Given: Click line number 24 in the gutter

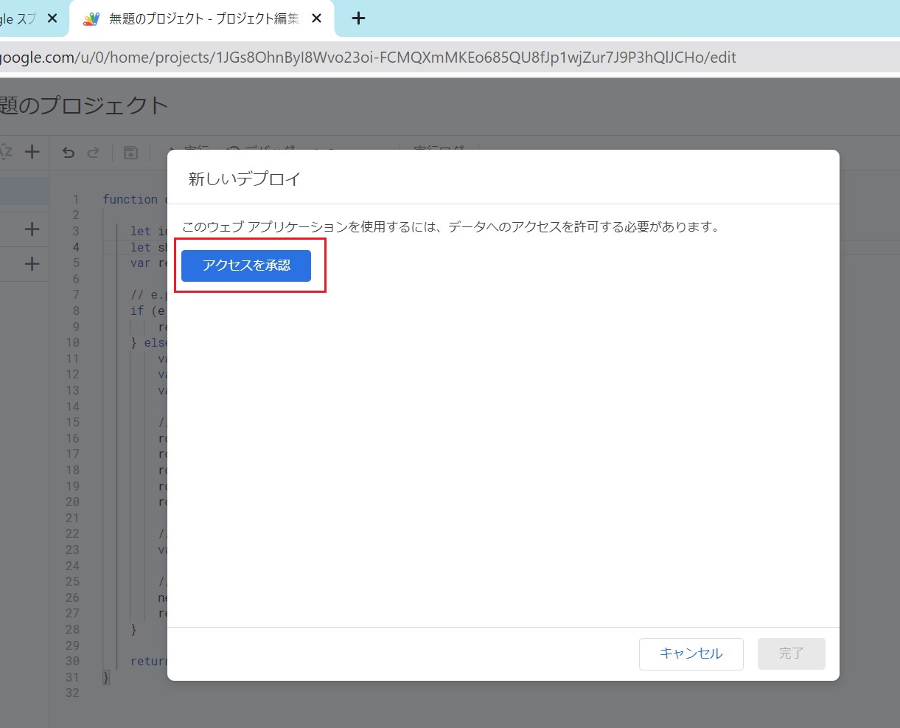Looking at the screenshot, I should 72,566.
